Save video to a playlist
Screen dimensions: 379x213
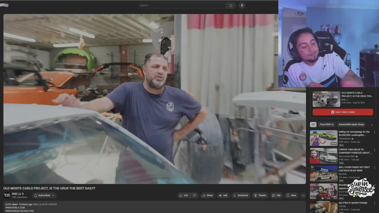click(x=291, y=196)
